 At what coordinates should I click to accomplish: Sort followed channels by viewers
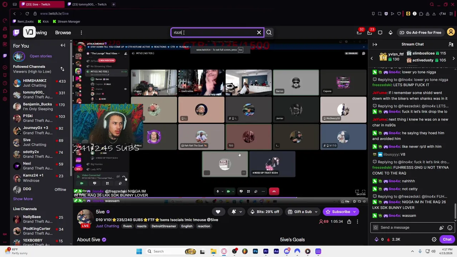[62, 69]
